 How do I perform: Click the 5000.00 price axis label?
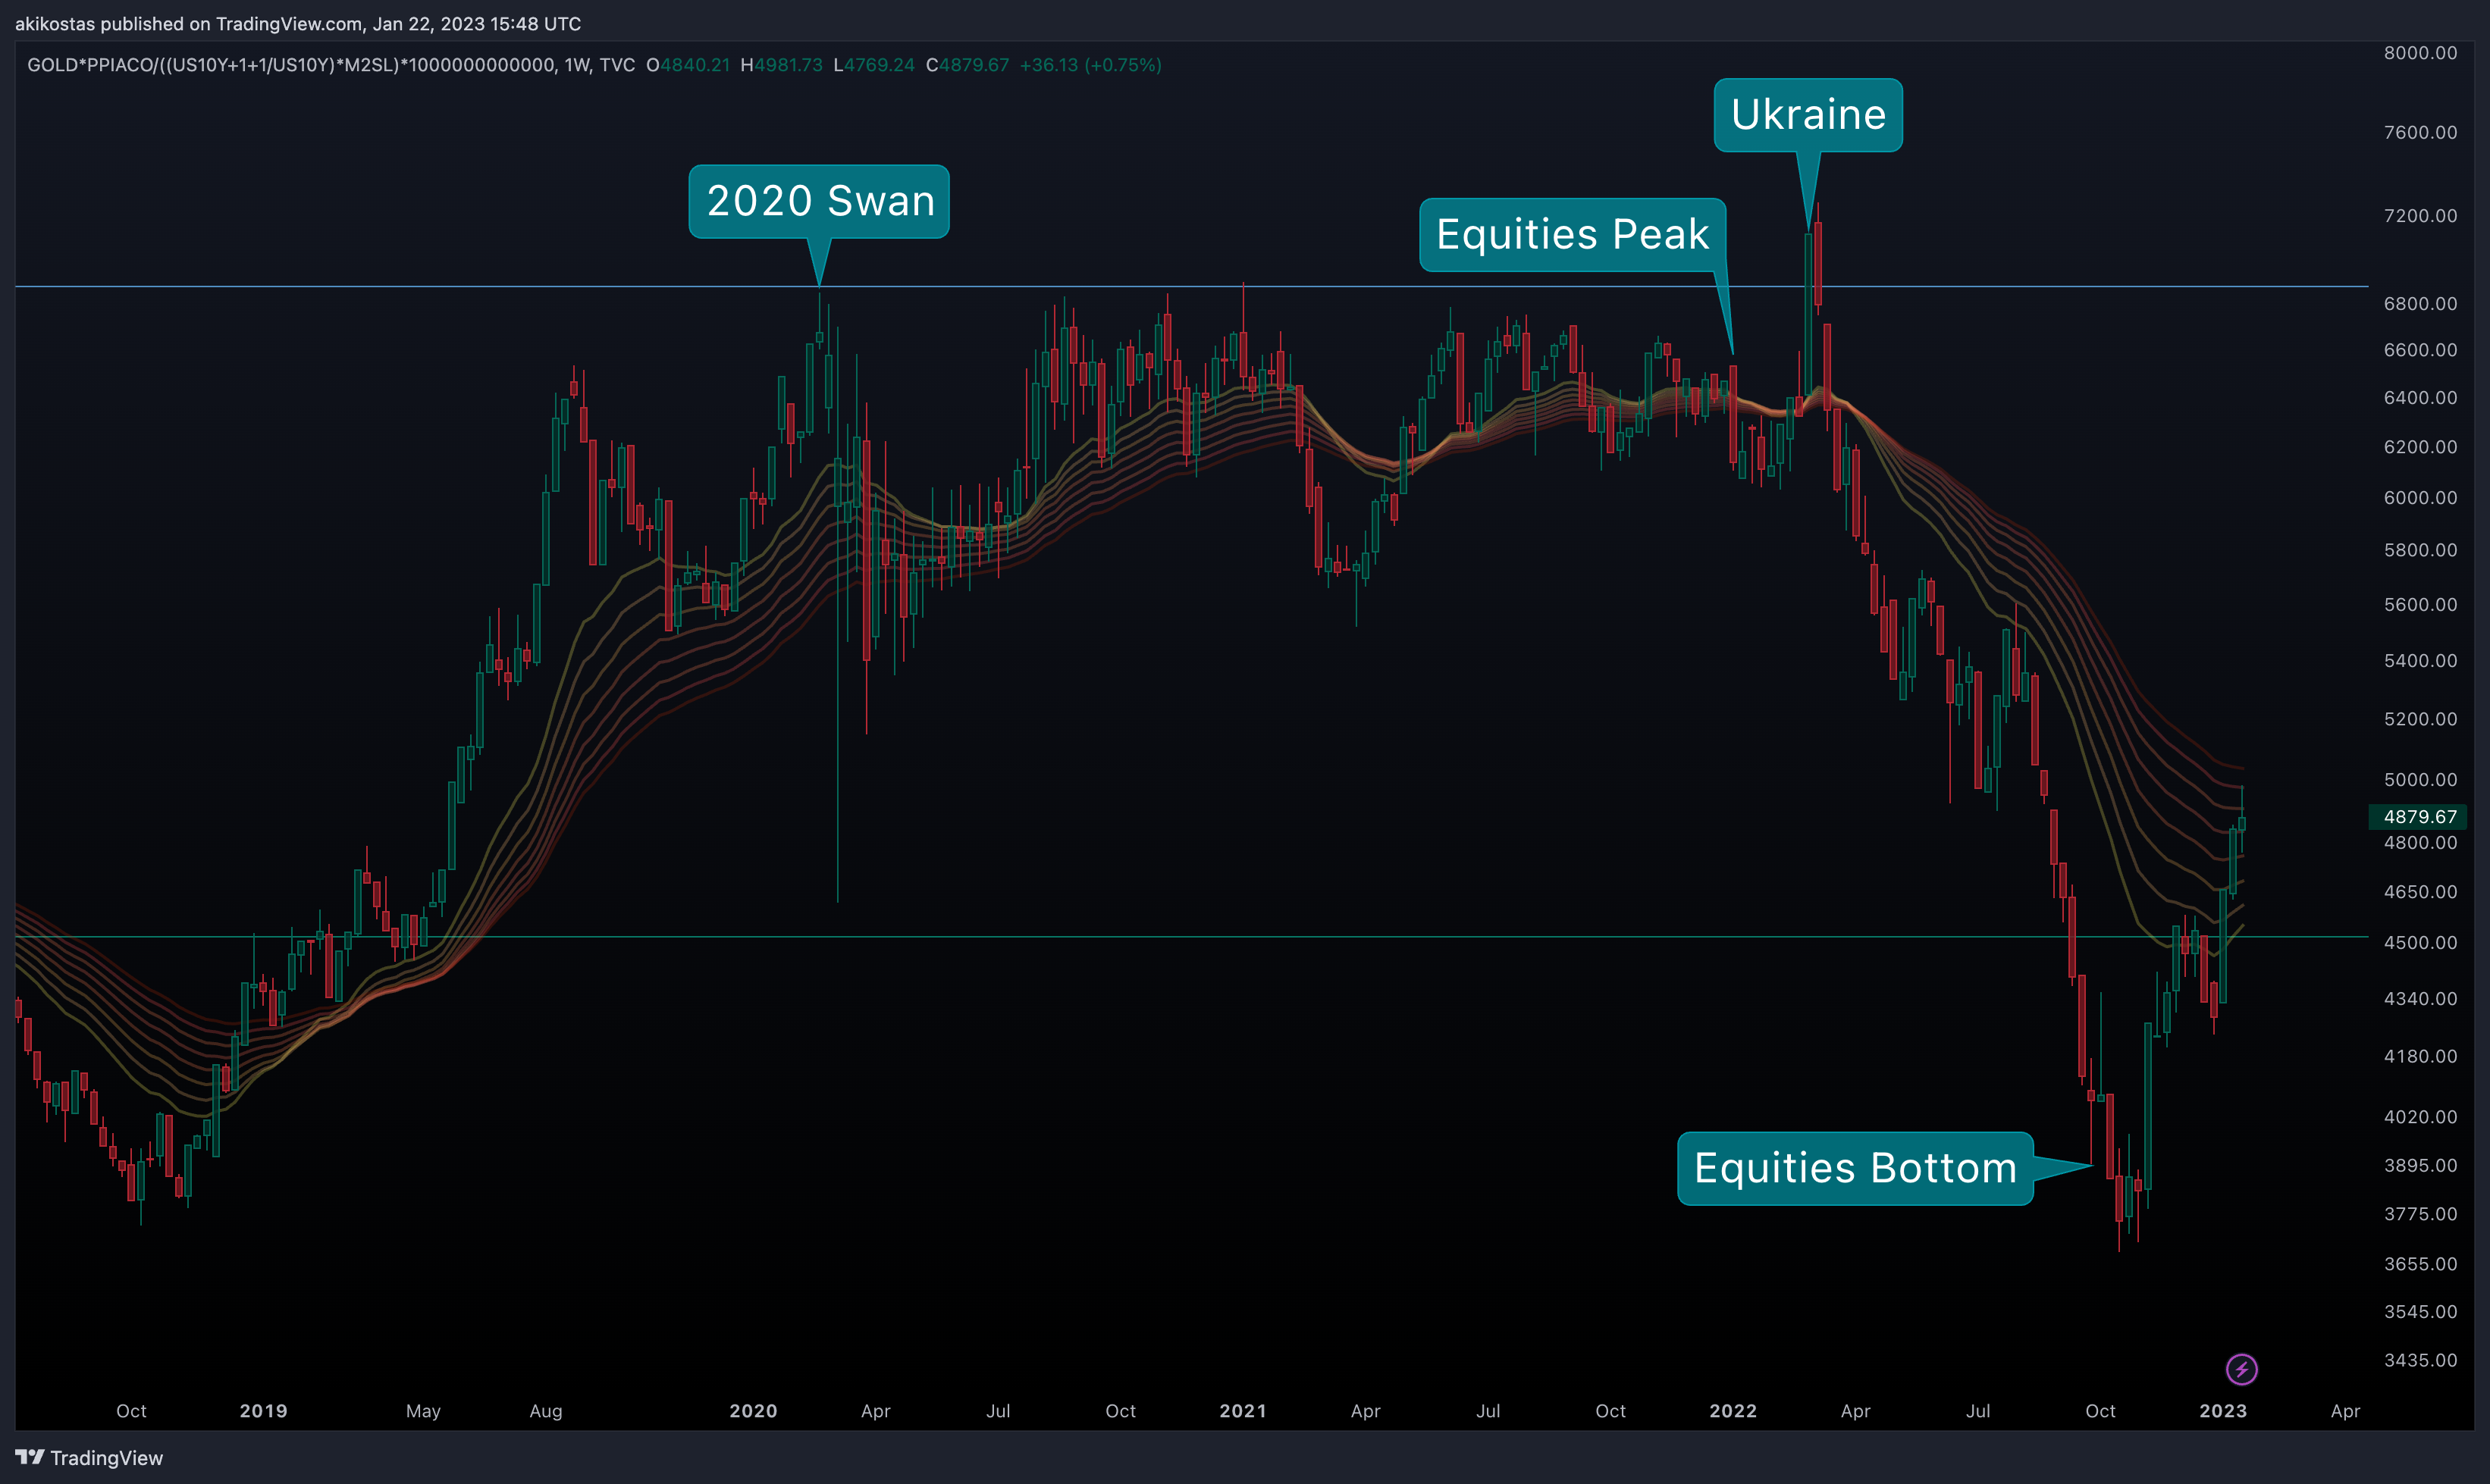click(2420, 780)
